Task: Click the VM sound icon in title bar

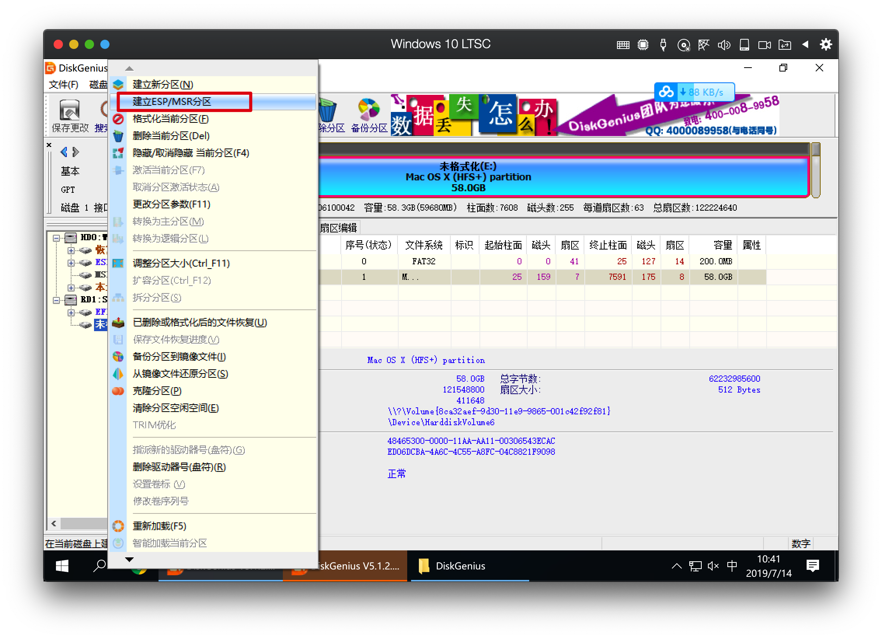Action: [724, 45]
